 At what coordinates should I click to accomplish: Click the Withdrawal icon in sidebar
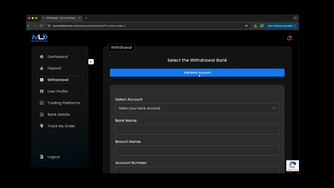tap(42, 80)
